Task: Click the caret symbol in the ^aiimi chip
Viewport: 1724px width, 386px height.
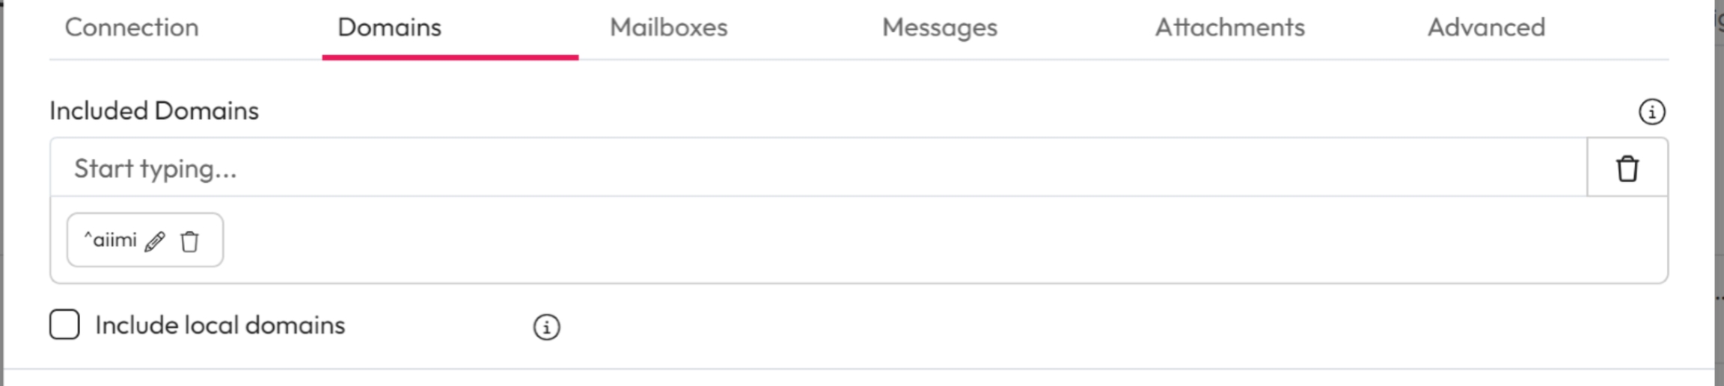Action: (88, 237)
